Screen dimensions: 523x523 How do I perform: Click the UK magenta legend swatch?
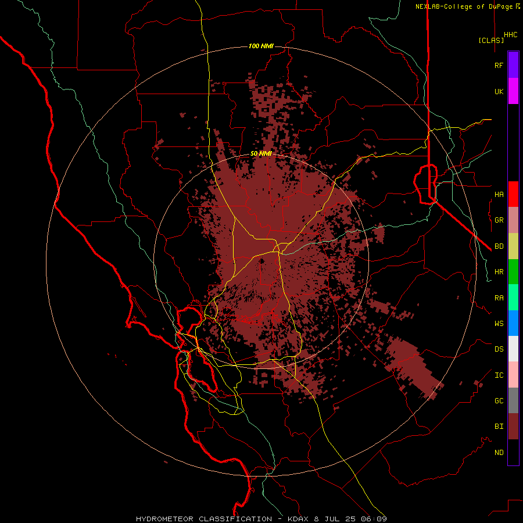click(x=513, y=91)
